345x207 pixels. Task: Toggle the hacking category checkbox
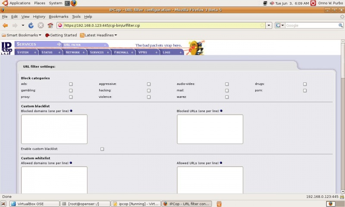[x=149, y=91]
